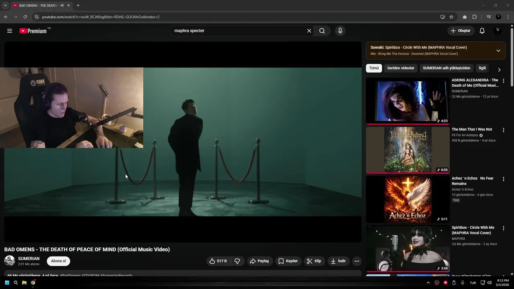Open options for No Fear Remains video
Screen dimensions: 514x289
(504, 179)
